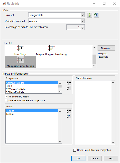Click add response icon in Responses panel
This screenshot has height=163, width=120.
(x=69, y=83)
